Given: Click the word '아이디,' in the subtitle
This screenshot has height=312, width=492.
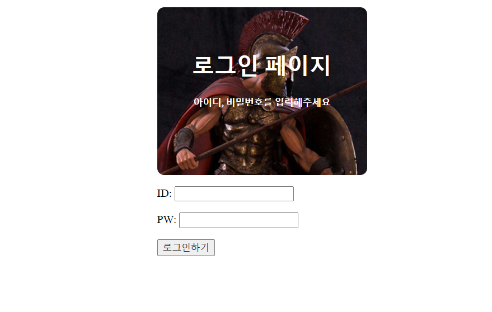Looking at the screenshot, I should click(x=208, y=102).
